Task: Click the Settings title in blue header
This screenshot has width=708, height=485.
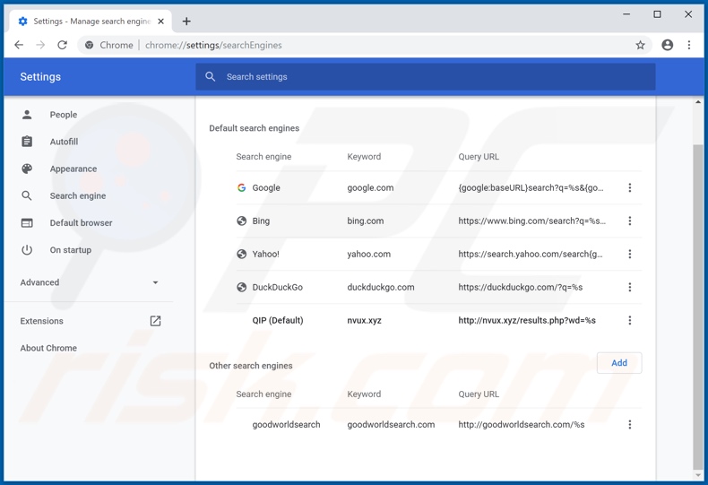Action: click(40, 77)
